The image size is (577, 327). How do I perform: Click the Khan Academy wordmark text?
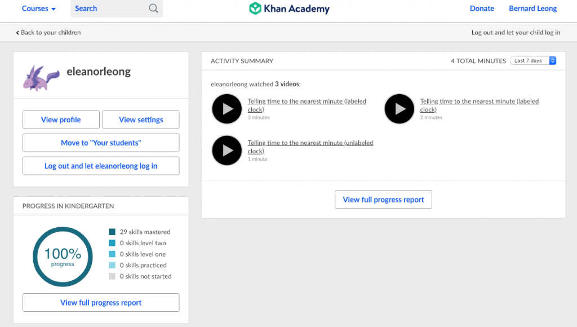[296, 8]
